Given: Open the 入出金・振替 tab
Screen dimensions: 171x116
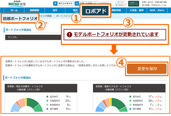Looking at the screenshot, I should coord(136,10).
